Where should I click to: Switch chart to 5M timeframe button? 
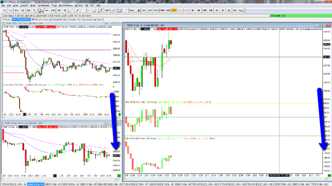(x=198, y=11)
